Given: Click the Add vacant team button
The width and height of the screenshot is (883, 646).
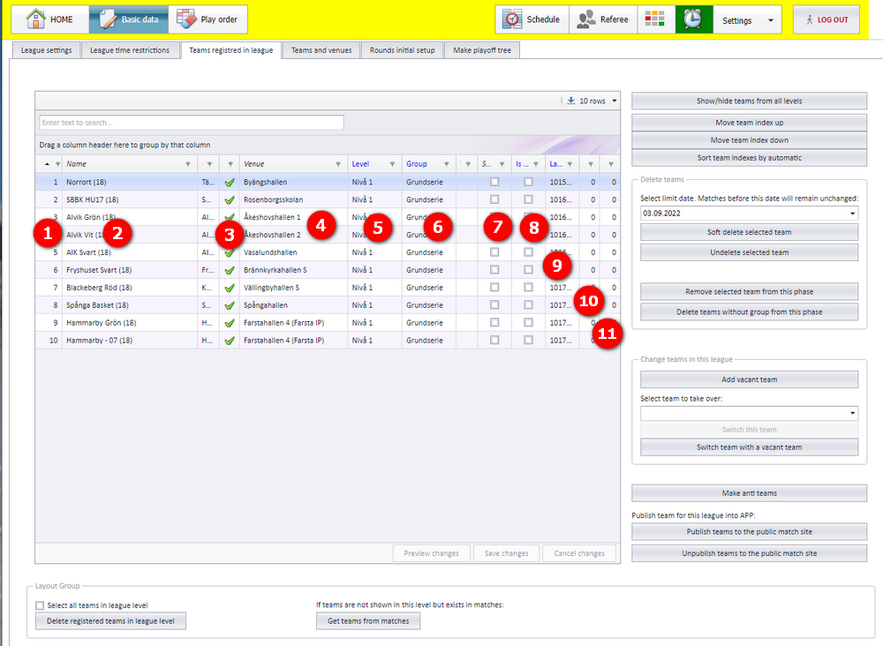Looking at the screenshot, I should 749,379.
